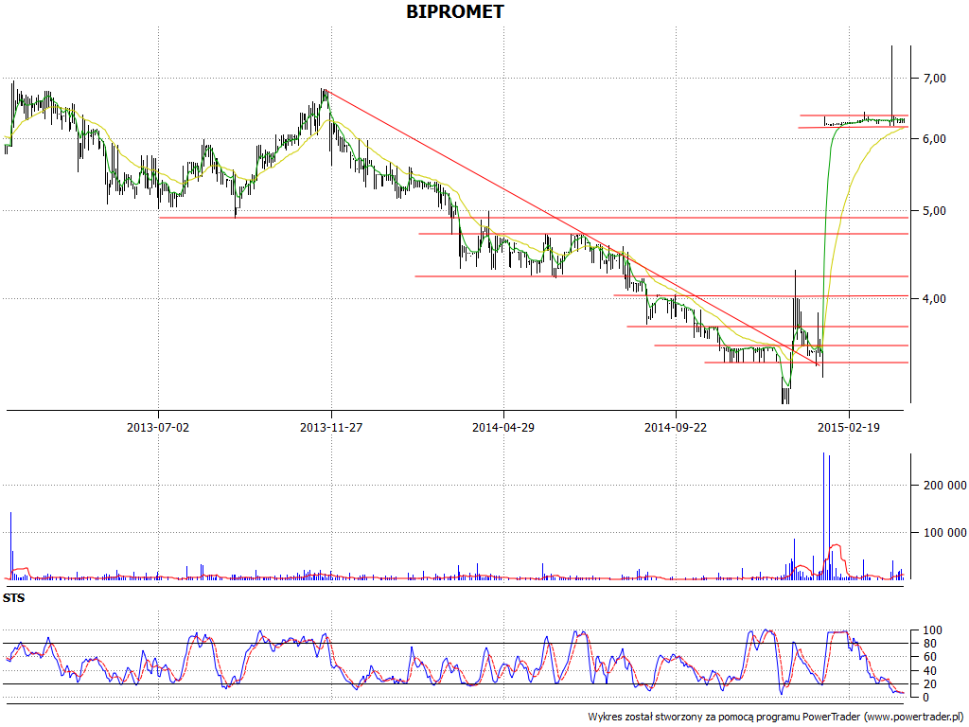The height and width of the screenshot is (727, 969).
Task: Click the 40 value on STS scale
Action: 930,671
